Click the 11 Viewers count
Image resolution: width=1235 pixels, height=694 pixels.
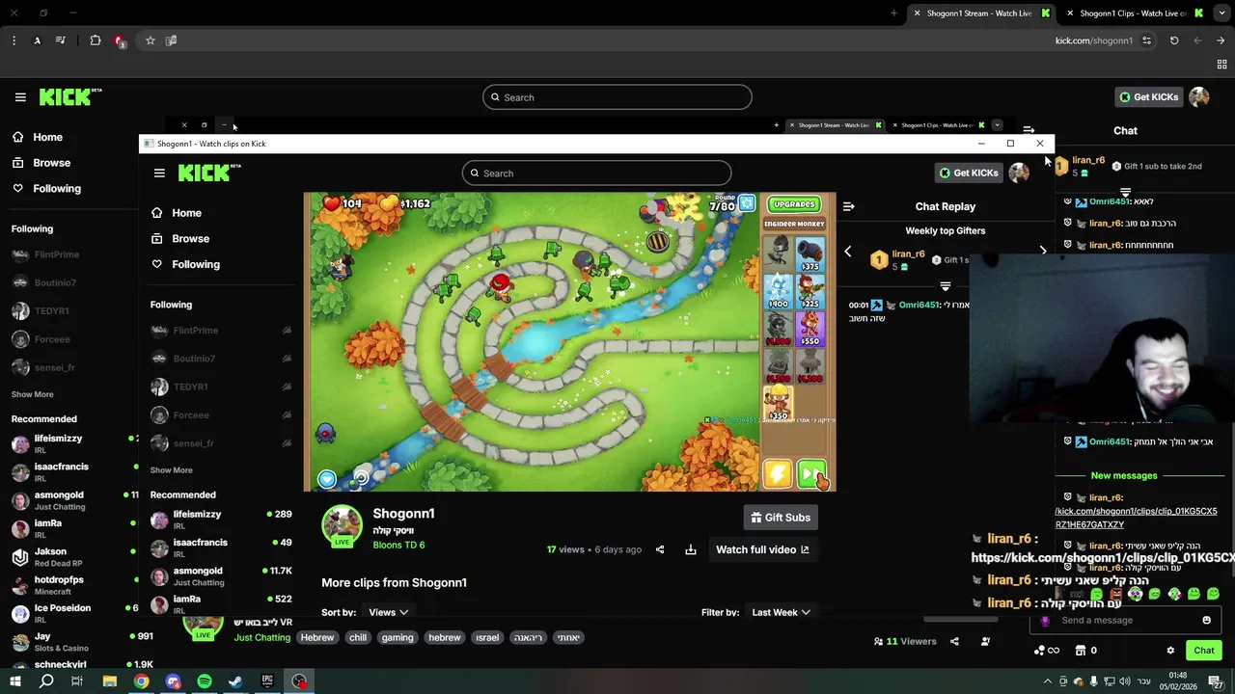pyautogui.click(x=905, y=641)
